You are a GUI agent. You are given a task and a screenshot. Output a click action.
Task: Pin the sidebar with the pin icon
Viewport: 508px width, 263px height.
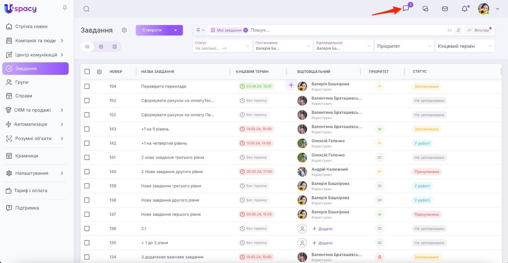coord(65,8)
